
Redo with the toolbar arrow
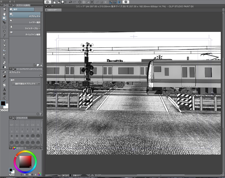tap(75, 2)
